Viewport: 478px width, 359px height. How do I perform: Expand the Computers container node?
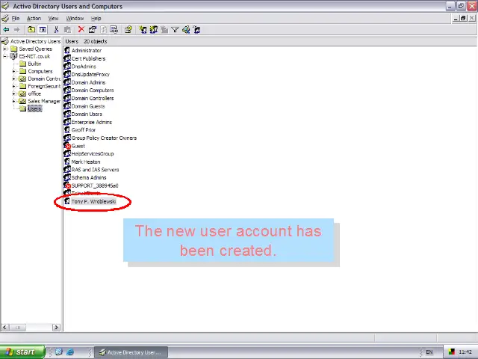click(14, 71)
